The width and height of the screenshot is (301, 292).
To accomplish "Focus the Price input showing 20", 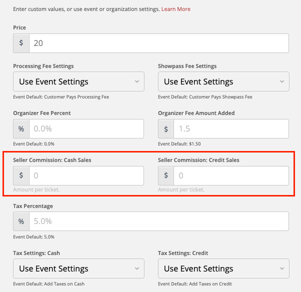I will (x=159, y=43).
